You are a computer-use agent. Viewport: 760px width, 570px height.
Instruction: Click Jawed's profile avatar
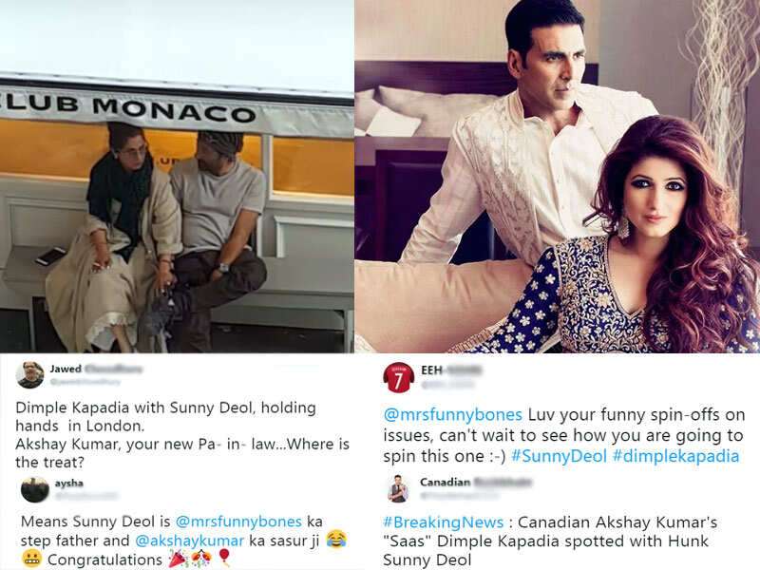tap(30, 374)
